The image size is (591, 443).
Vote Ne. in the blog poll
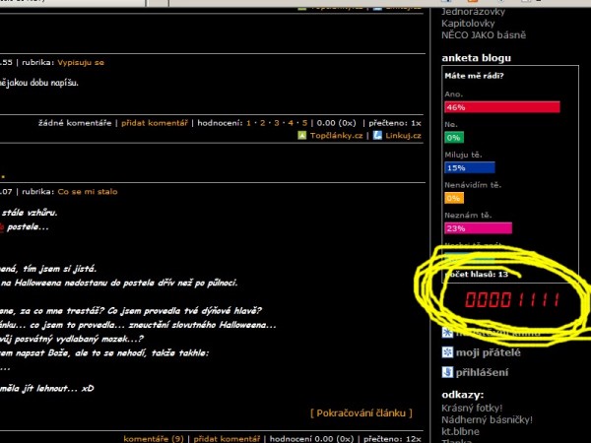coord(451,124)
